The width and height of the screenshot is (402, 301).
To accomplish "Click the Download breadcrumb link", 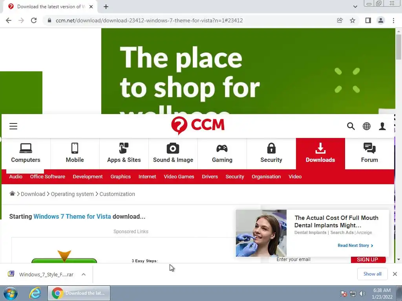I will [x=33, y=194].
